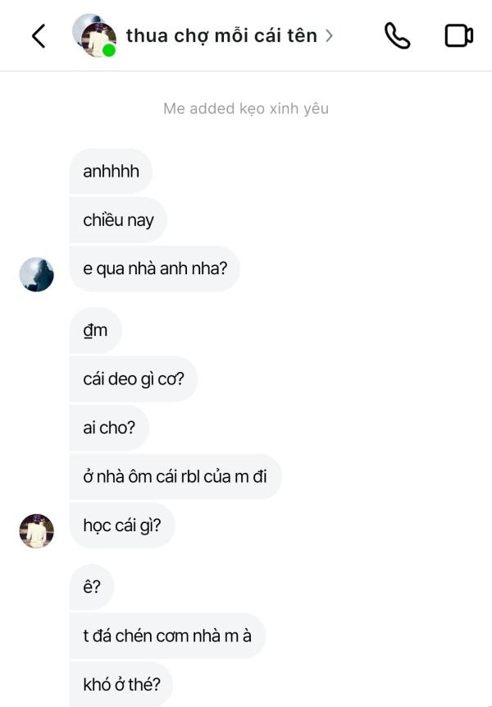
Task: Select the 'đm' message bubble
Action: (95, 330)
